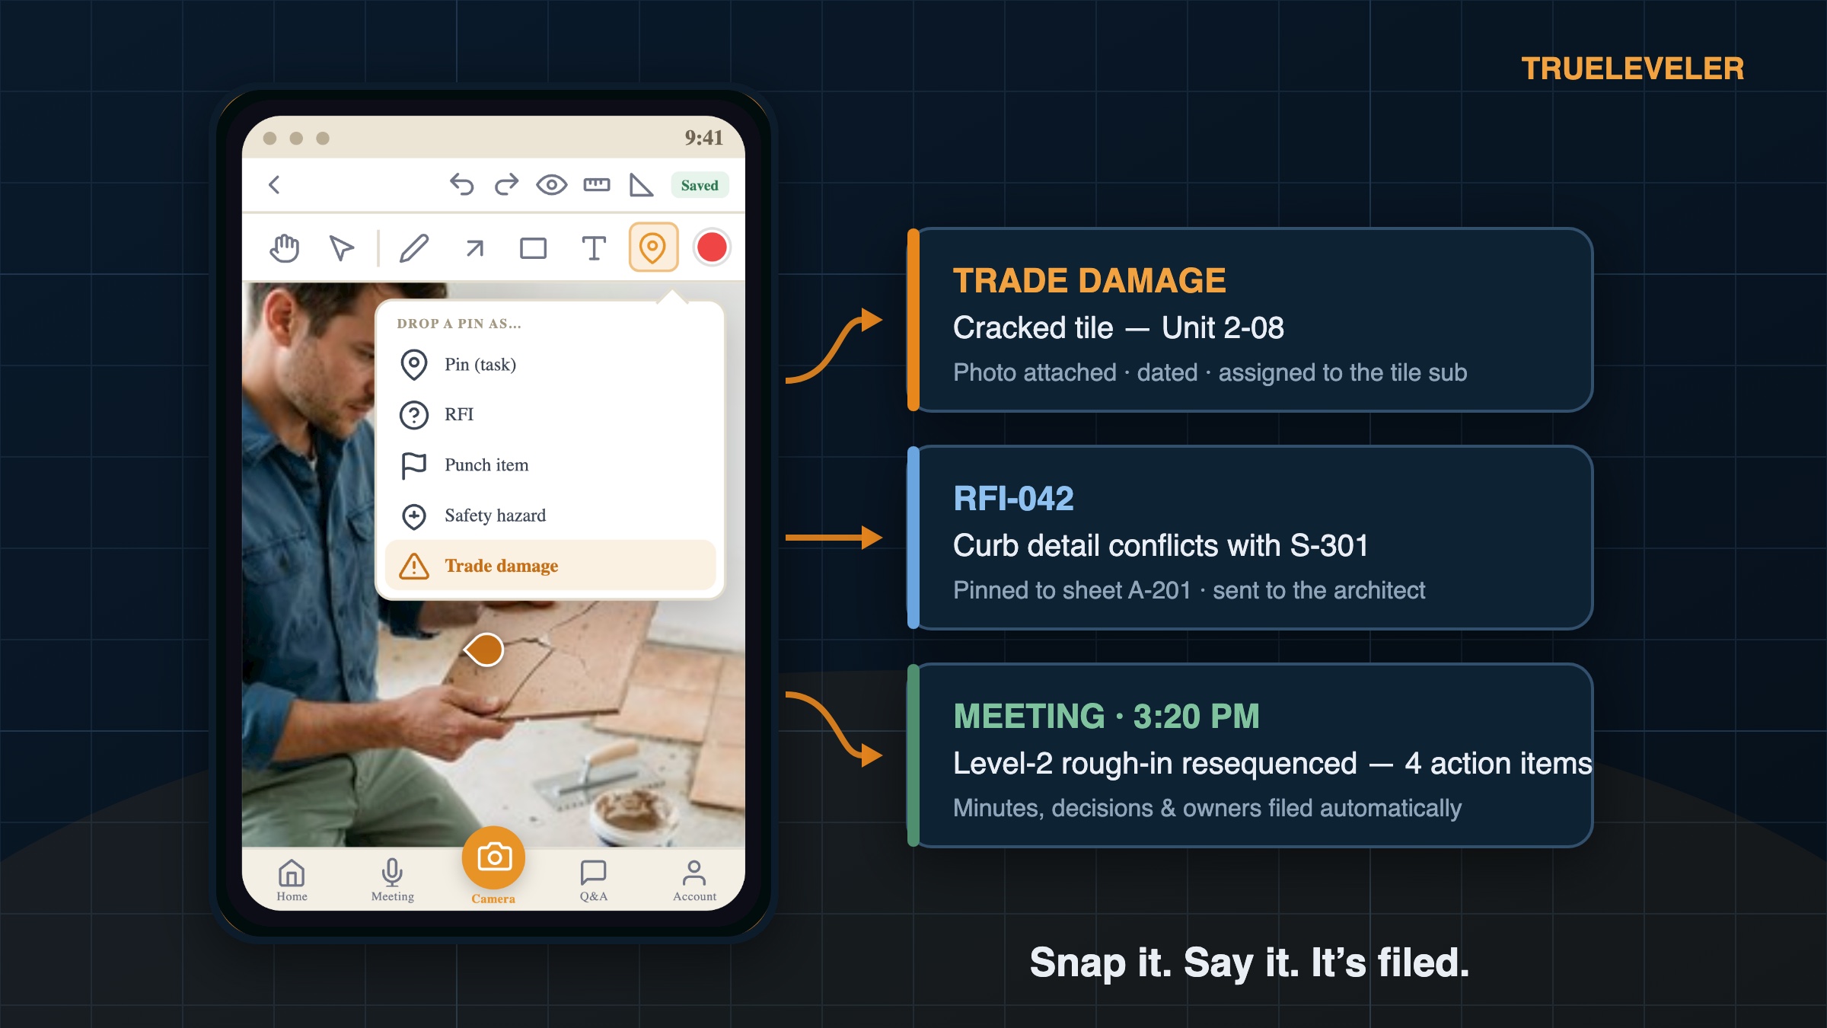
Task: Undo the last markup action
Action: (461, 185)
